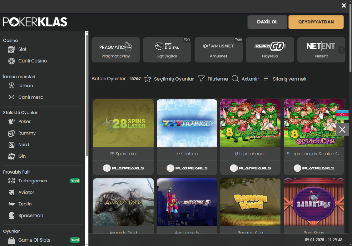Open Turbogames in the sidebar
This screenshot has width=352, height=246.
(33, 181)
